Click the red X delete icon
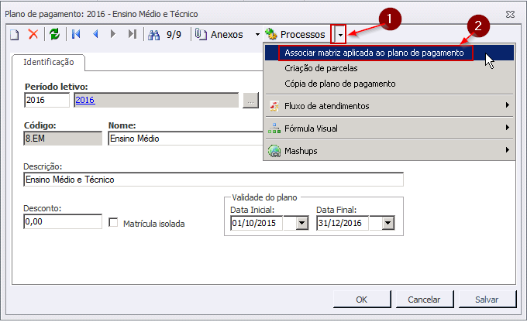 tap(33, 34)
